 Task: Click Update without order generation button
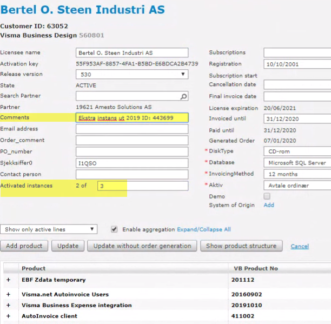(142, 246)
